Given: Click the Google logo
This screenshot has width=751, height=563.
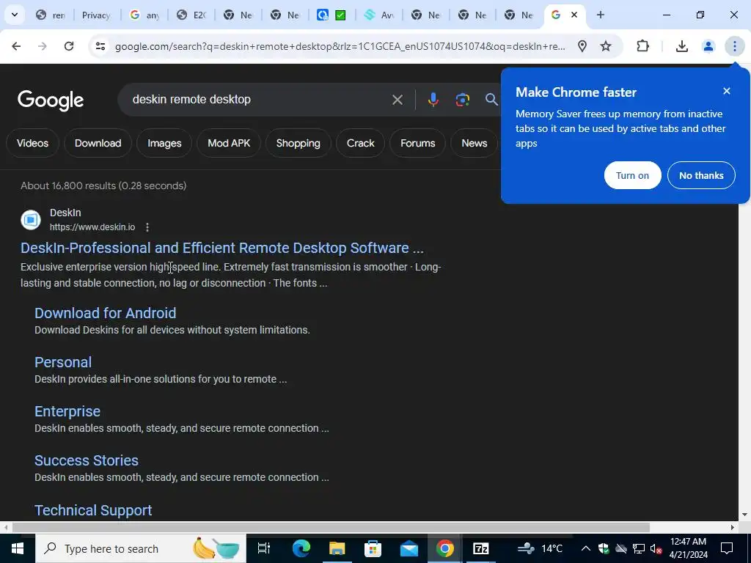Looking at the screenshot, I should pos(51,100).
